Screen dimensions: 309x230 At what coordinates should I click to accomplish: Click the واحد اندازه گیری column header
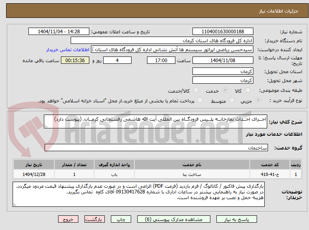click(114, 165)
